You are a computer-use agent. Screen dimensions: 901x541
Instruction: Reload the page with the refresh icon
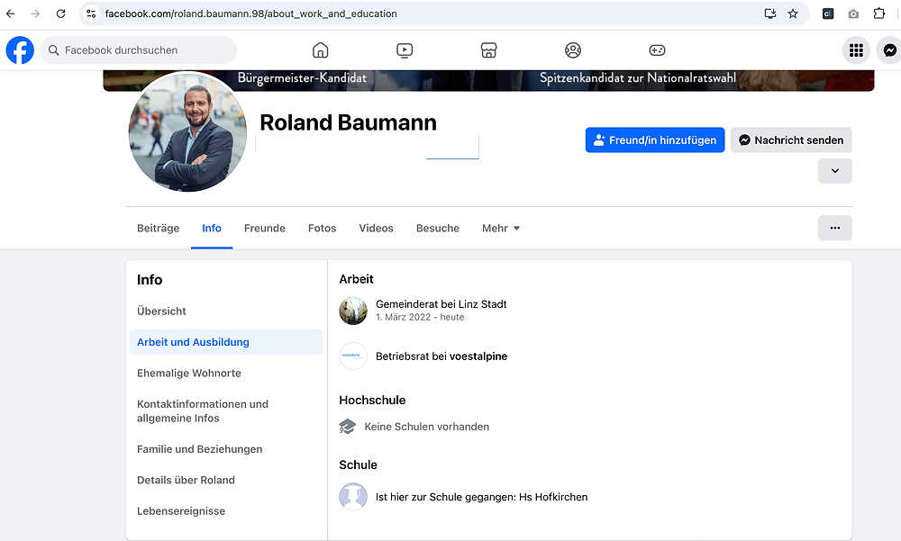click(61, 14)
